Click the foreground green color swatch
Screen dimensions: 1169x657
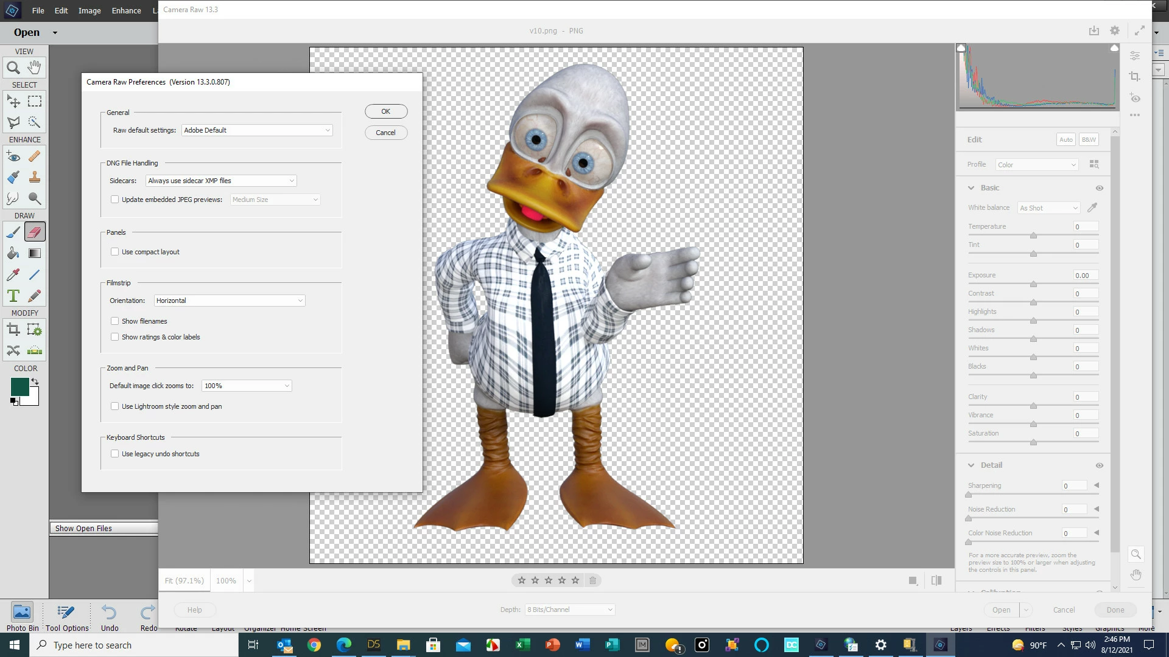coord(19,386)
